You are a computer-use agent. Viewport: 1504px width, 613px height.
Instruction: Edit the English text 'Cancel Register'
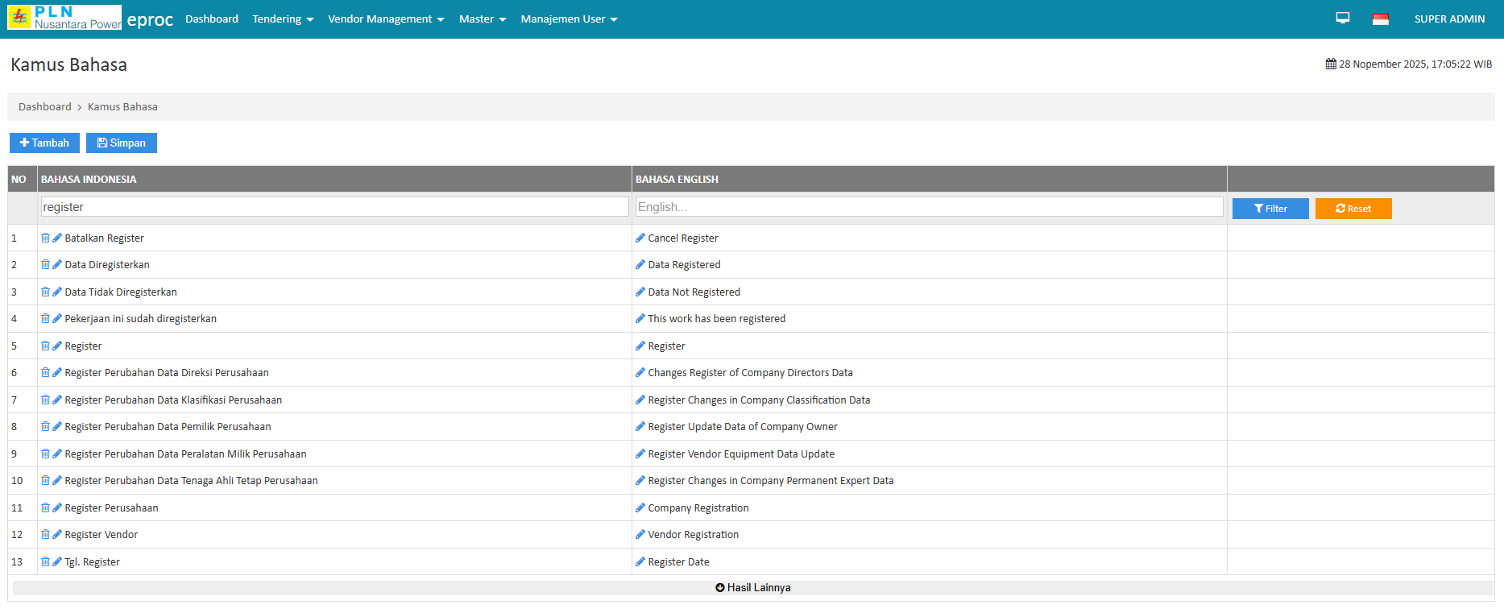[x=640, y=238]
